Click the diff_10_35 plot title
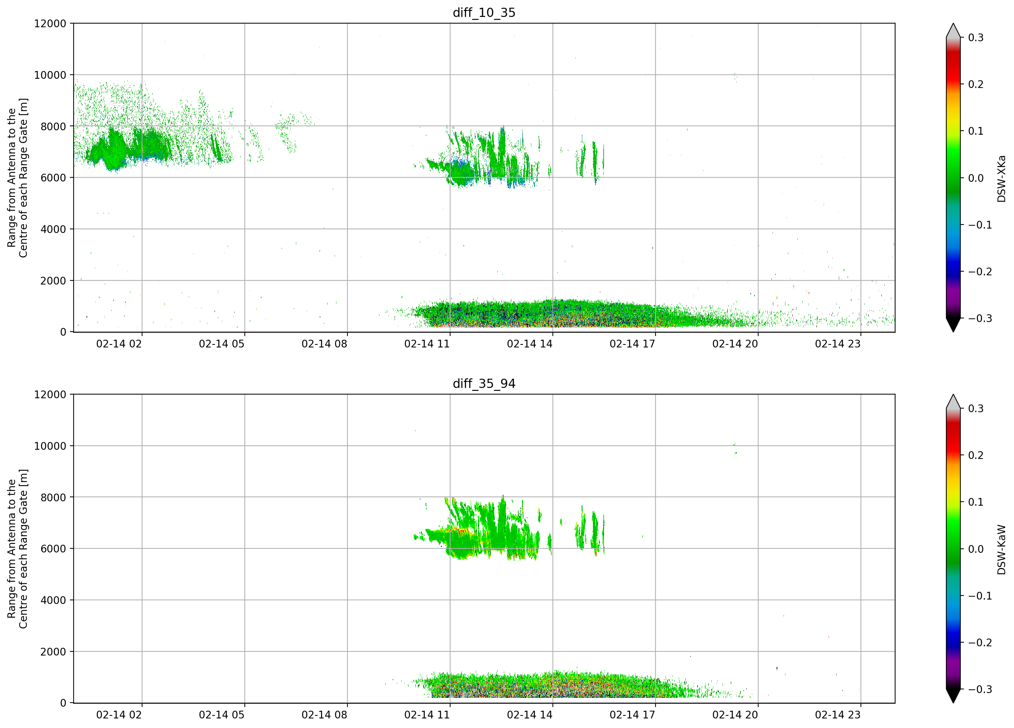The height and width of the screenshot is (728, 1014). (484, 13)
